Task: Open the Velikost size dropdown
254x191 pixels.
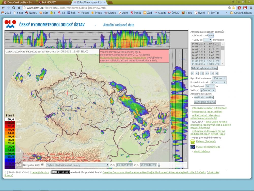Action: coord(208,90)
